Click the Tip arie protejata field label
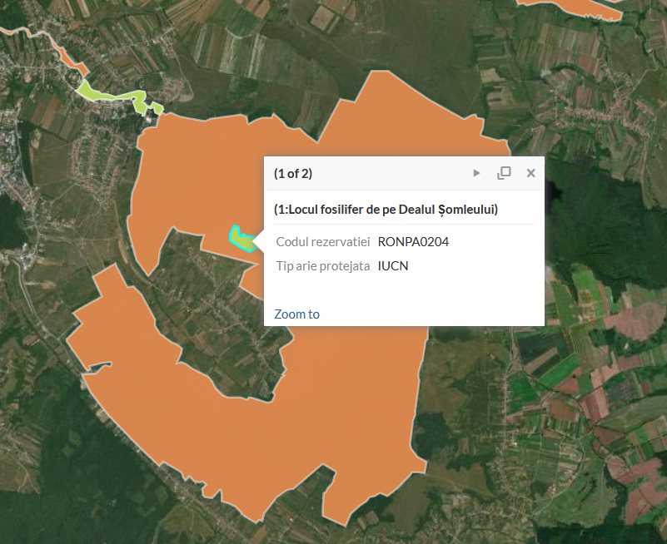The image size is (667, 544). [323, 266]
